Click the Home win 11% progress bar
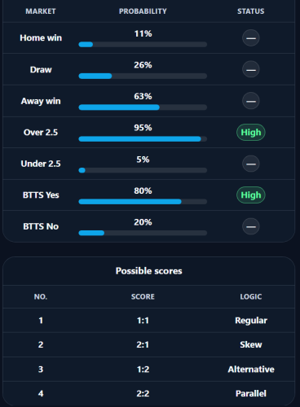This screenshot has height=407, width=300. pyautogui.click(x=143, y=45)
